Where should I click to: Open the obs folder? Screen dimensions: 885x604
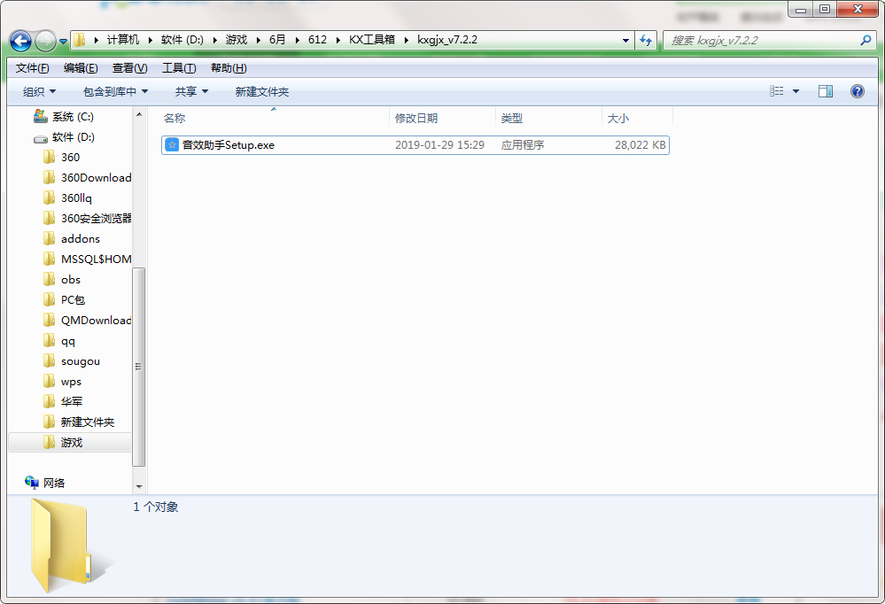click(x=71, y=280)
